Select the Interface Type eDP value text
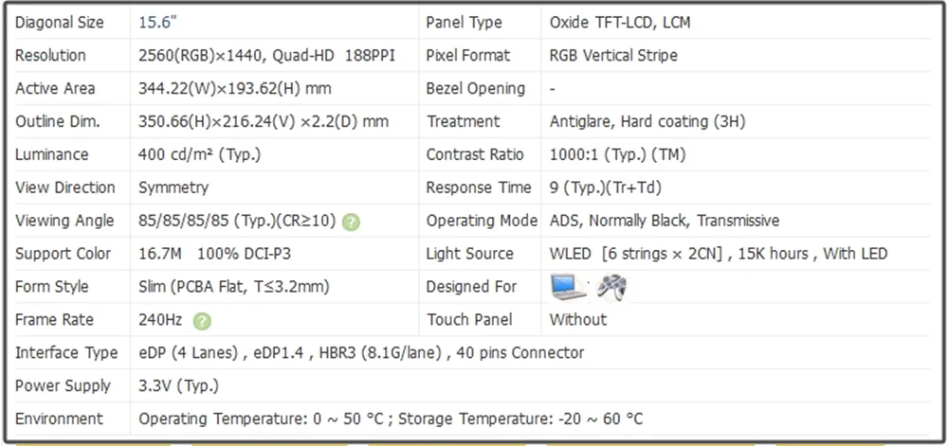Viewport: 948px width, 446px height. 361,352
